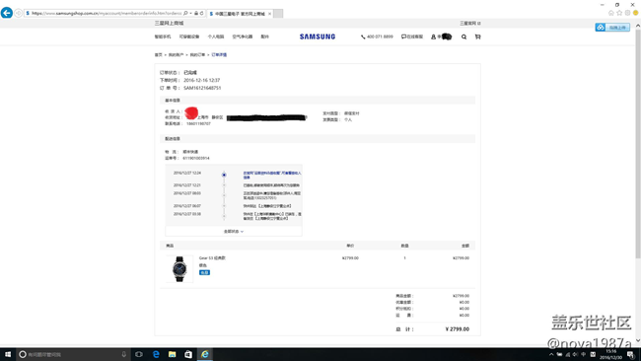Open the Windows Start menu
Image resolution: width=641 pixels, height=361 pixels.
tap(8, 354)
